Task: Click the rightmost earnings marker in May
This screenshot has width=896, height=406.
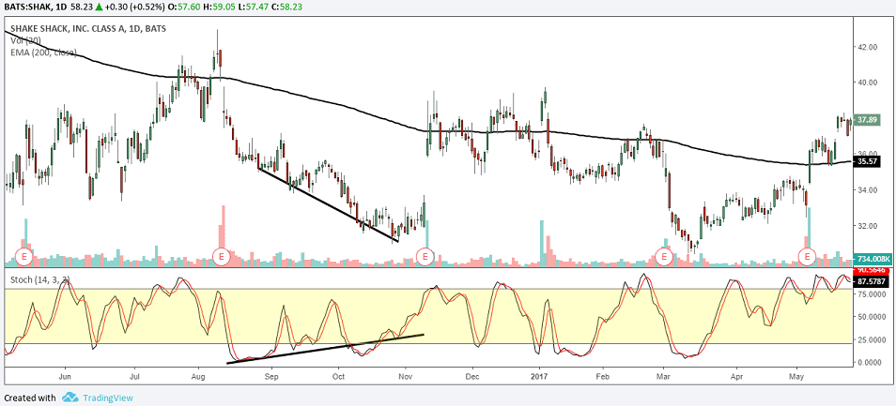Action: (x=806, y=256)
